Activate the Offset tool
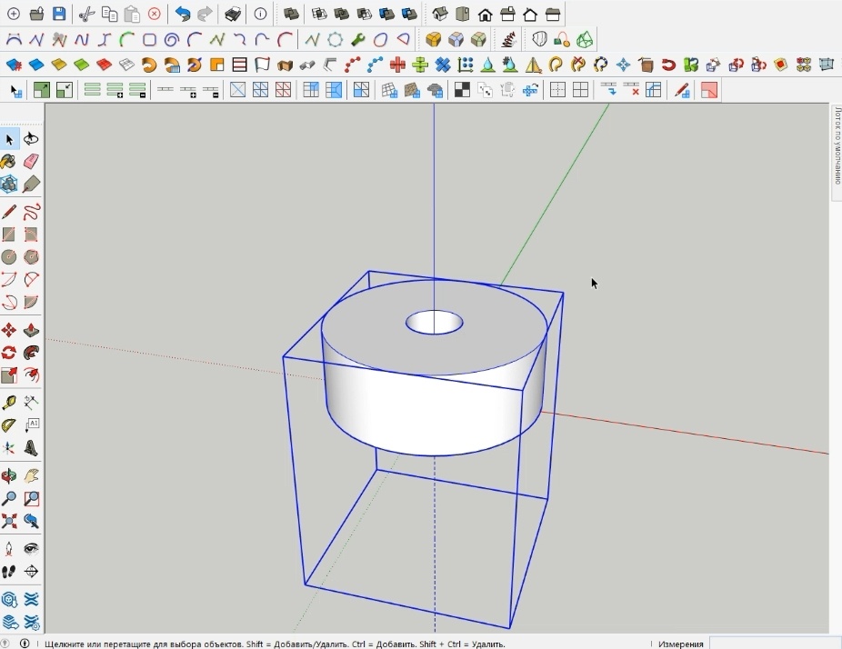Viewport: 842px width, 649px height. (x=31, y=374)
